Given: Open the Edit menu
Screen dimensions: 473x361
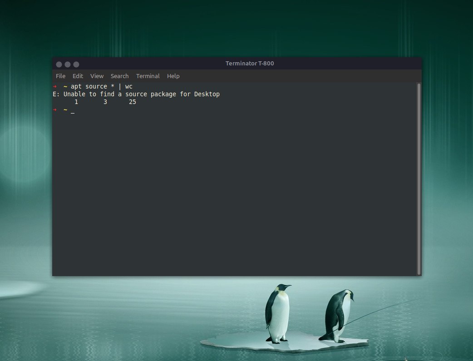Looking at the screenshot, I should point(78,76).
